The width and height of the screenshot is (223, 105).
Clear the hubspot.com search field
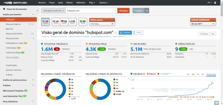tap(115, 11)
